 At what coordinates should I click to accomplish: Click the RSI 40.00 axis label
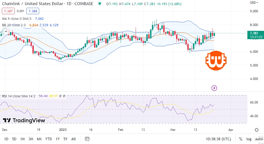(254, 116)
